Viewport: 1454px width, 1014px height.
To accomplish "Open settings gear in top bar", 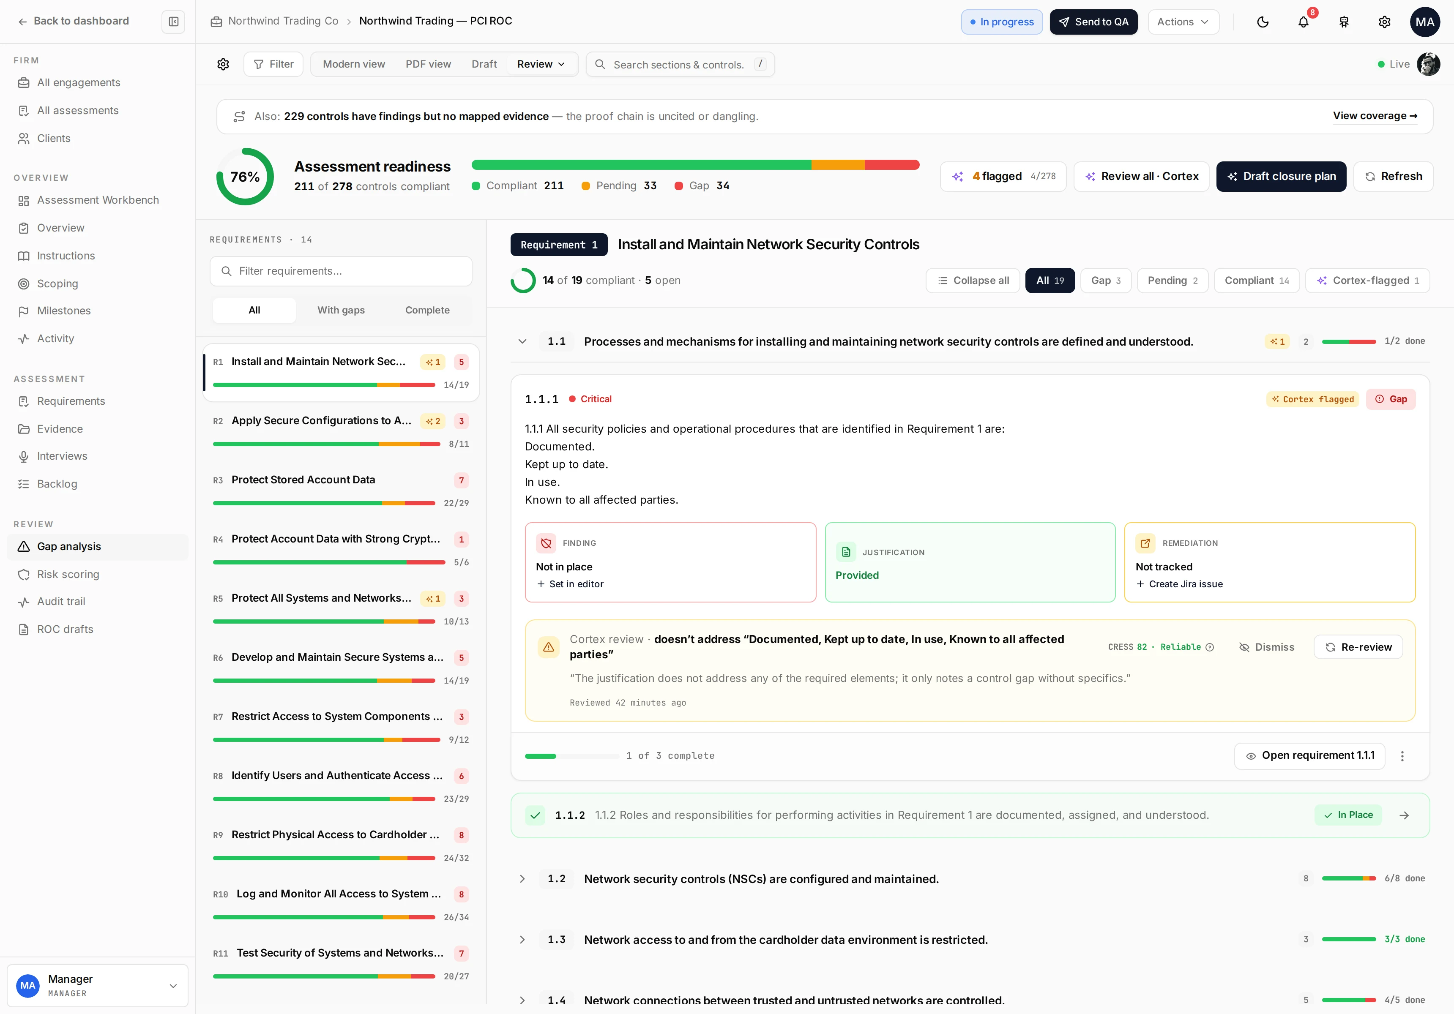I will point(1384,22).
